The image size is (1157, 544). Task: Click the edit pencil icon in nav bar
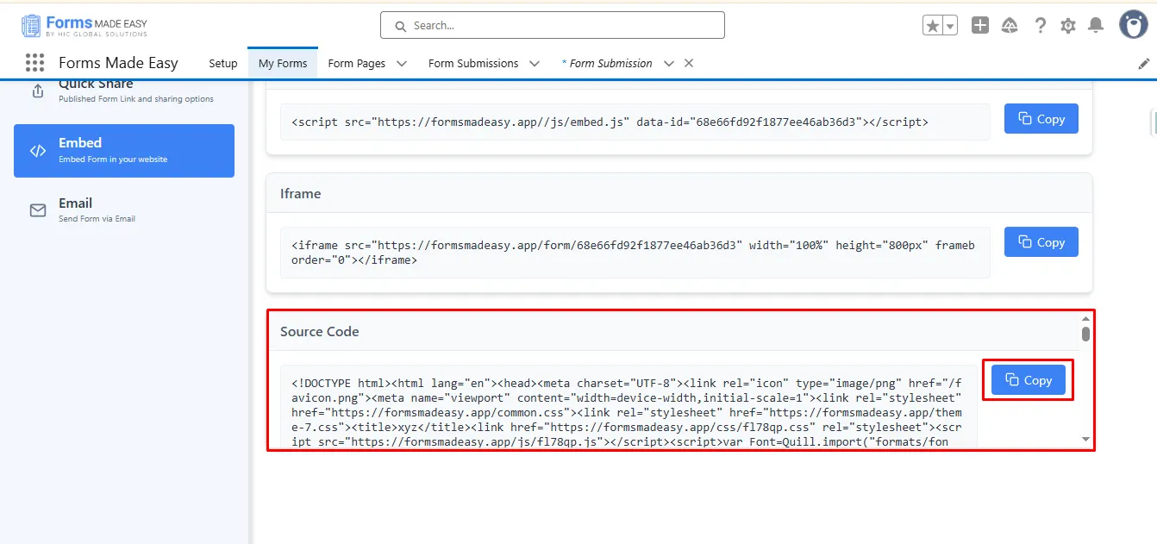1144,64
